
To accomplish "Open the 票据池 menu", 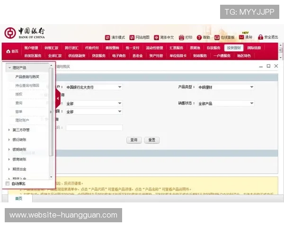I will point(195,48).
